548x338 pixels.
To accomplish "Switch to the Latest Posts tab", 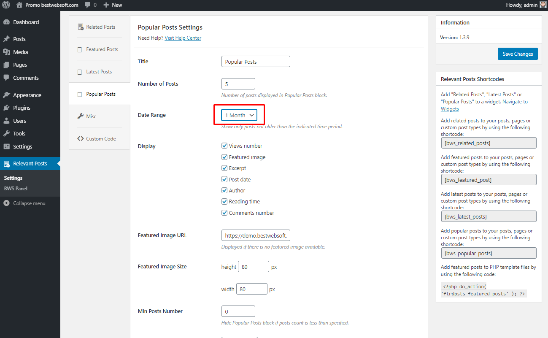I will [100, 72].
